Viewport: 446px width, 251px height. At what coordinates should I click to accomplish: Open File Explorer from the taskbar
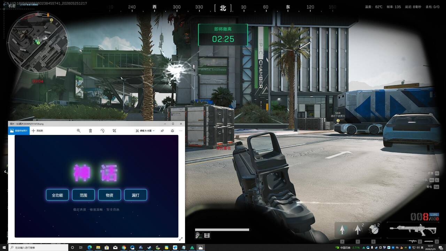[x=98, y=248]
